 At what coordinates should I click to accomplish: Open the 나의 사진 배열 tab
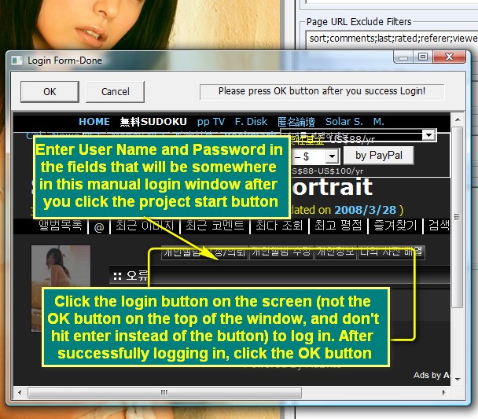[391, 252]
